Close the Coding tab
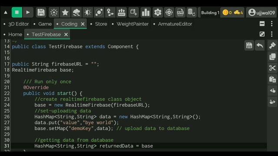The width and height of the screenshot is (278, 156). (83, 24)
